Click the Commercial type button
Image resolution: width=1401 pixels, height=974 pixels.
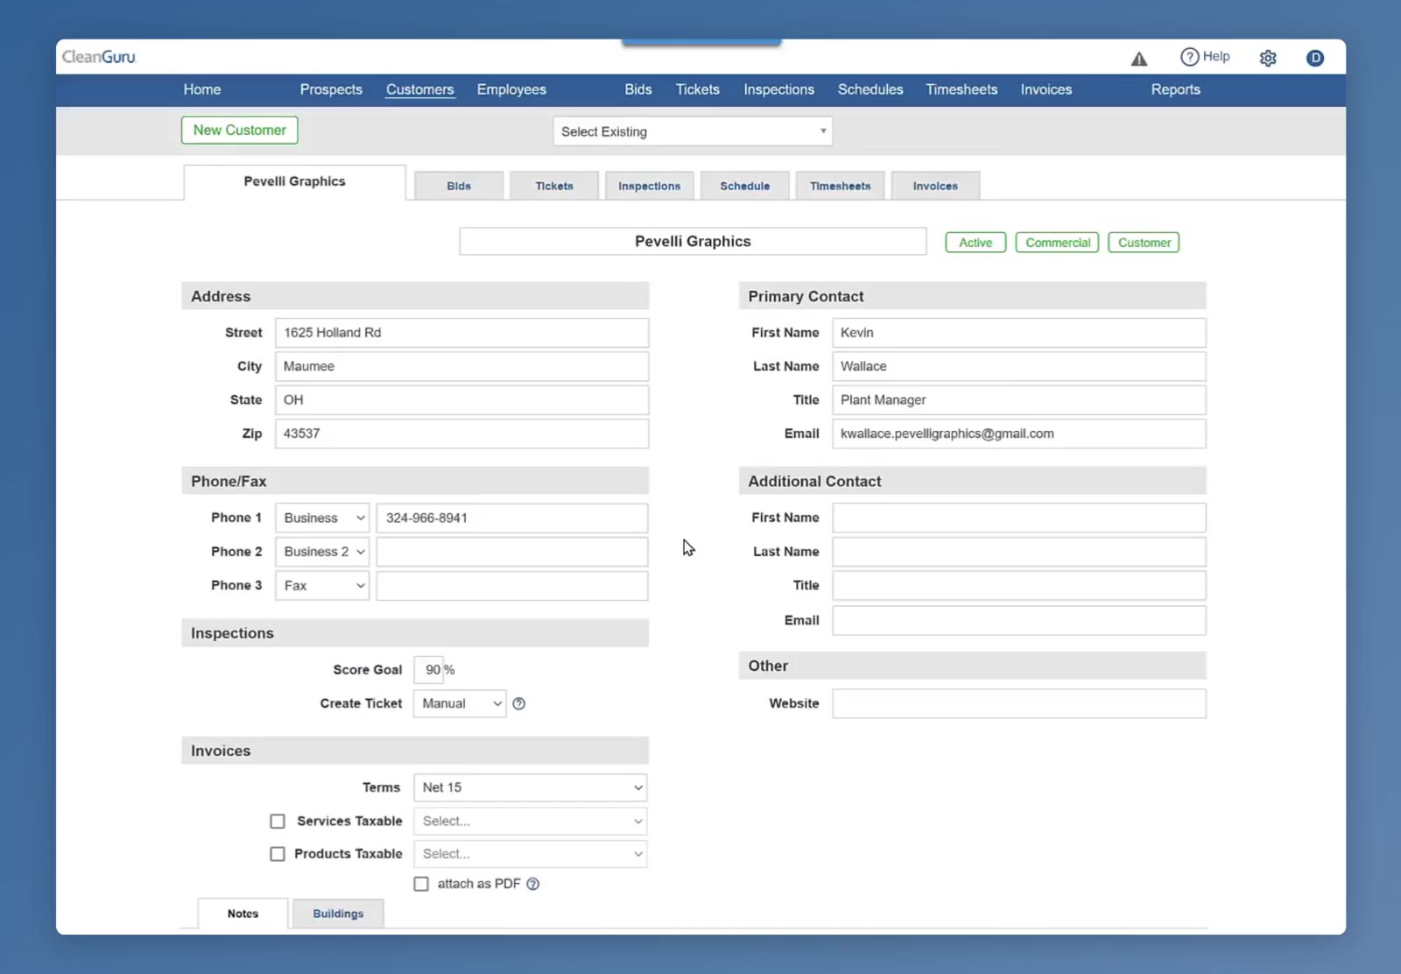tap(1058, 243)
